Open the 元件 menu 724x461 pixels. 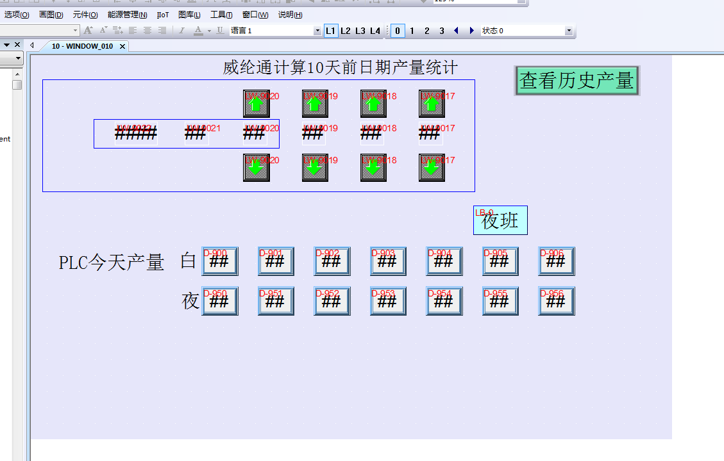(85, 15)
